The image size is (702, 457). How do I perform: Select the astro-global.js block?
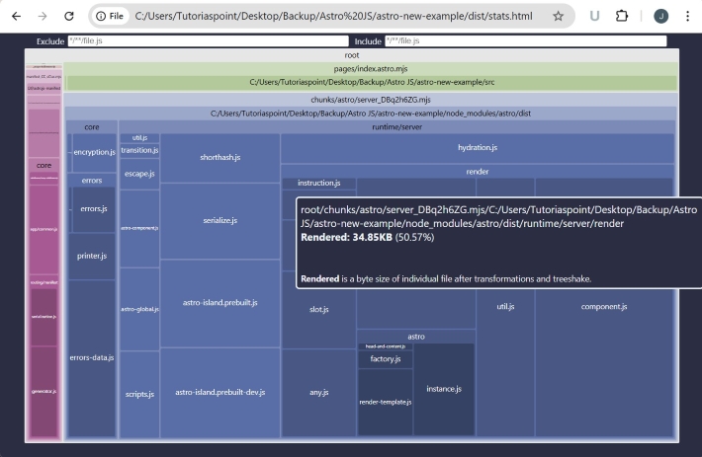click(139, 309)
